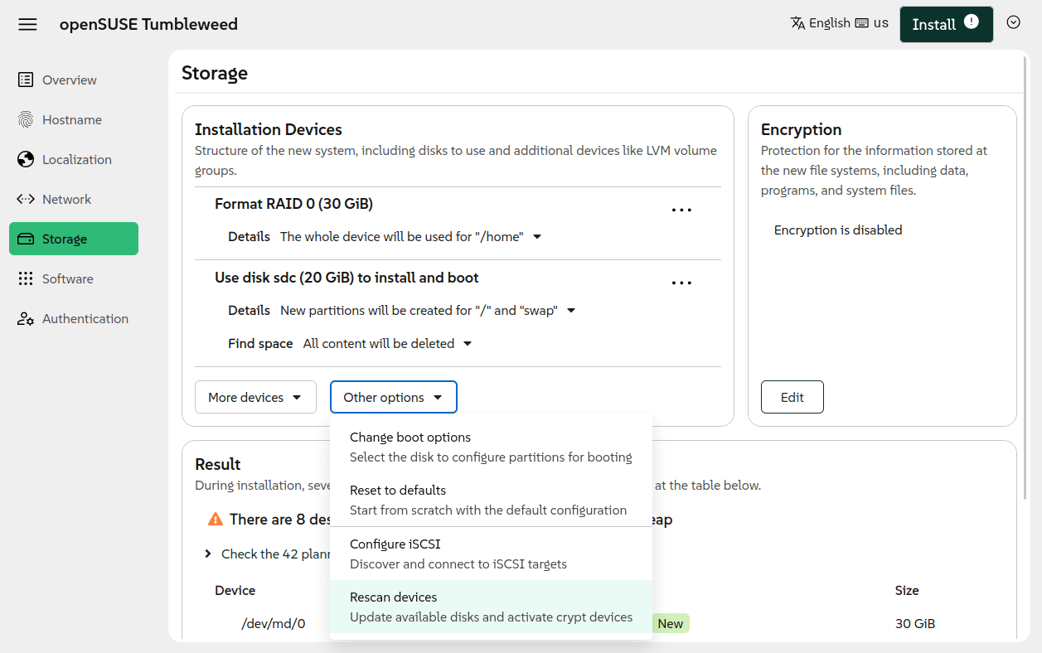Navigate to Network settings

[66, 199]
